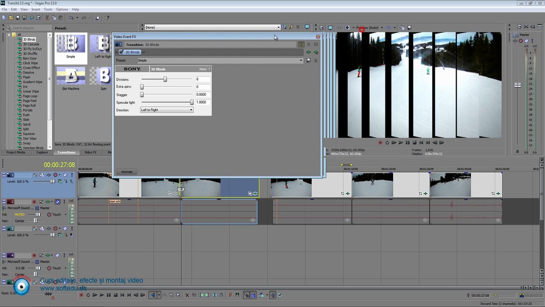The width and height of the screenshot is (545, 307).
Task: Open the Undo history dropdown arrow
Action: point(77,17)
